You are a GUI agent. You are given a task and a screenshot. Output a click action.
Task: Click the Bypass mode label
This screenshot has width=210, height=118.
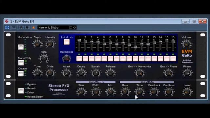coord(31,84)
